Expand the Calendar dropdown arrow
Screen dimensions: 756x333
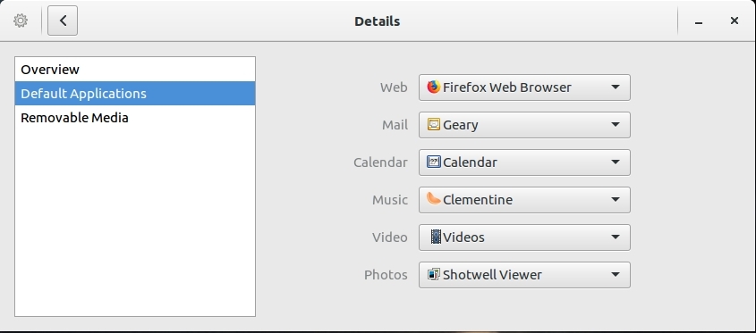tap(616, 162)
